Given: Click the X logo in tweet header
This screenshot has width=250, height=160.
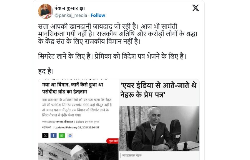Looking at the screenshot, I should click(x=196, y=8).
